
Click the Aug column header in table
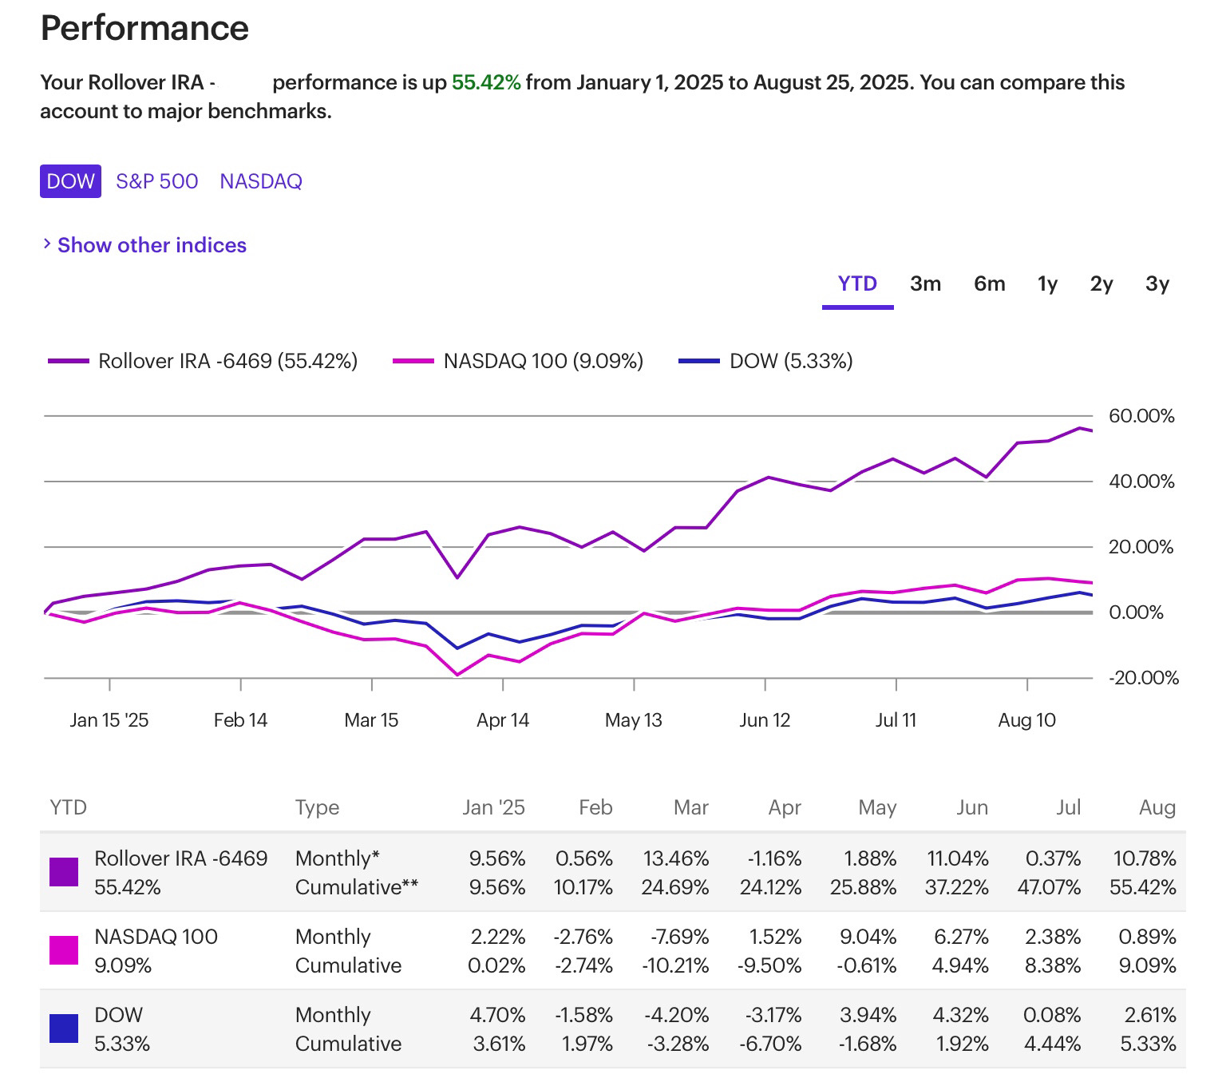click(1157, 807)
